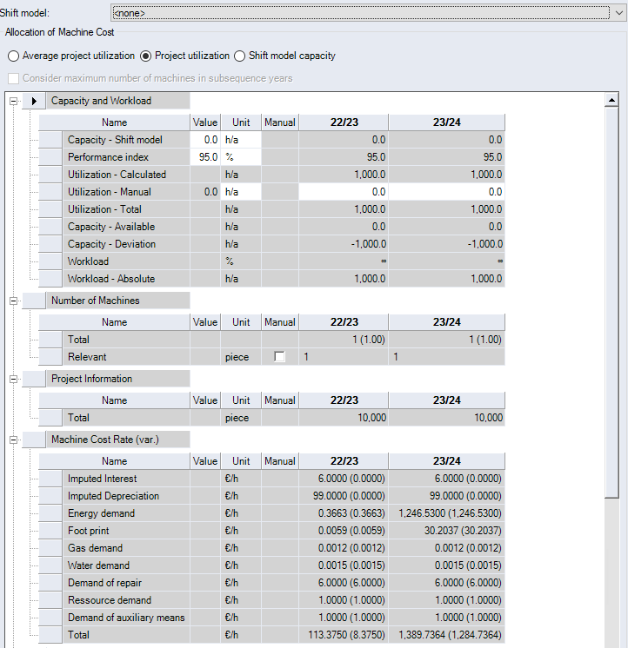
Task: Click Relevant 22/23 value 1
Action: 344,357
